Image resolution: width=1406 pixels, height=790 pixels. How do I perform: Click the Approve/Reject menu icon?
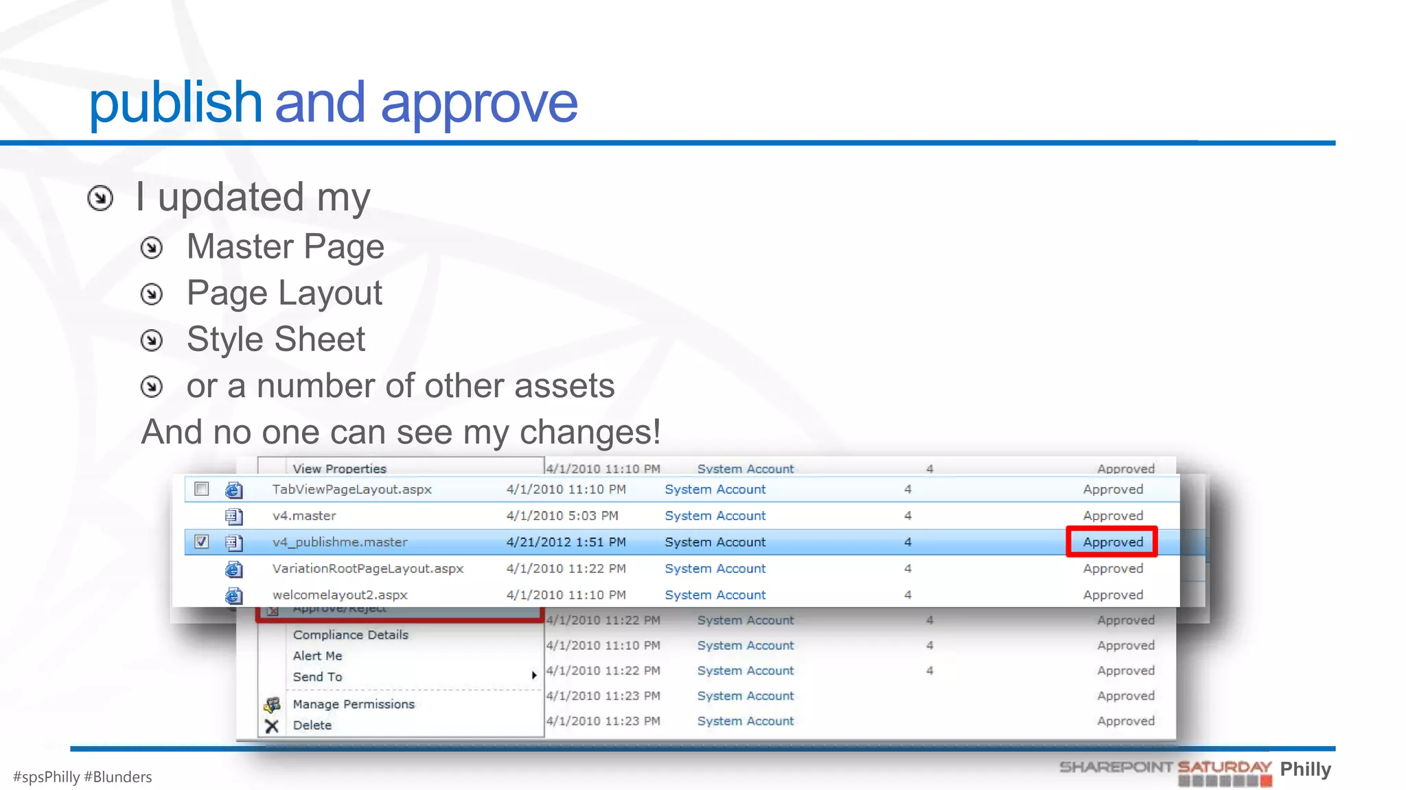[273, 610]
